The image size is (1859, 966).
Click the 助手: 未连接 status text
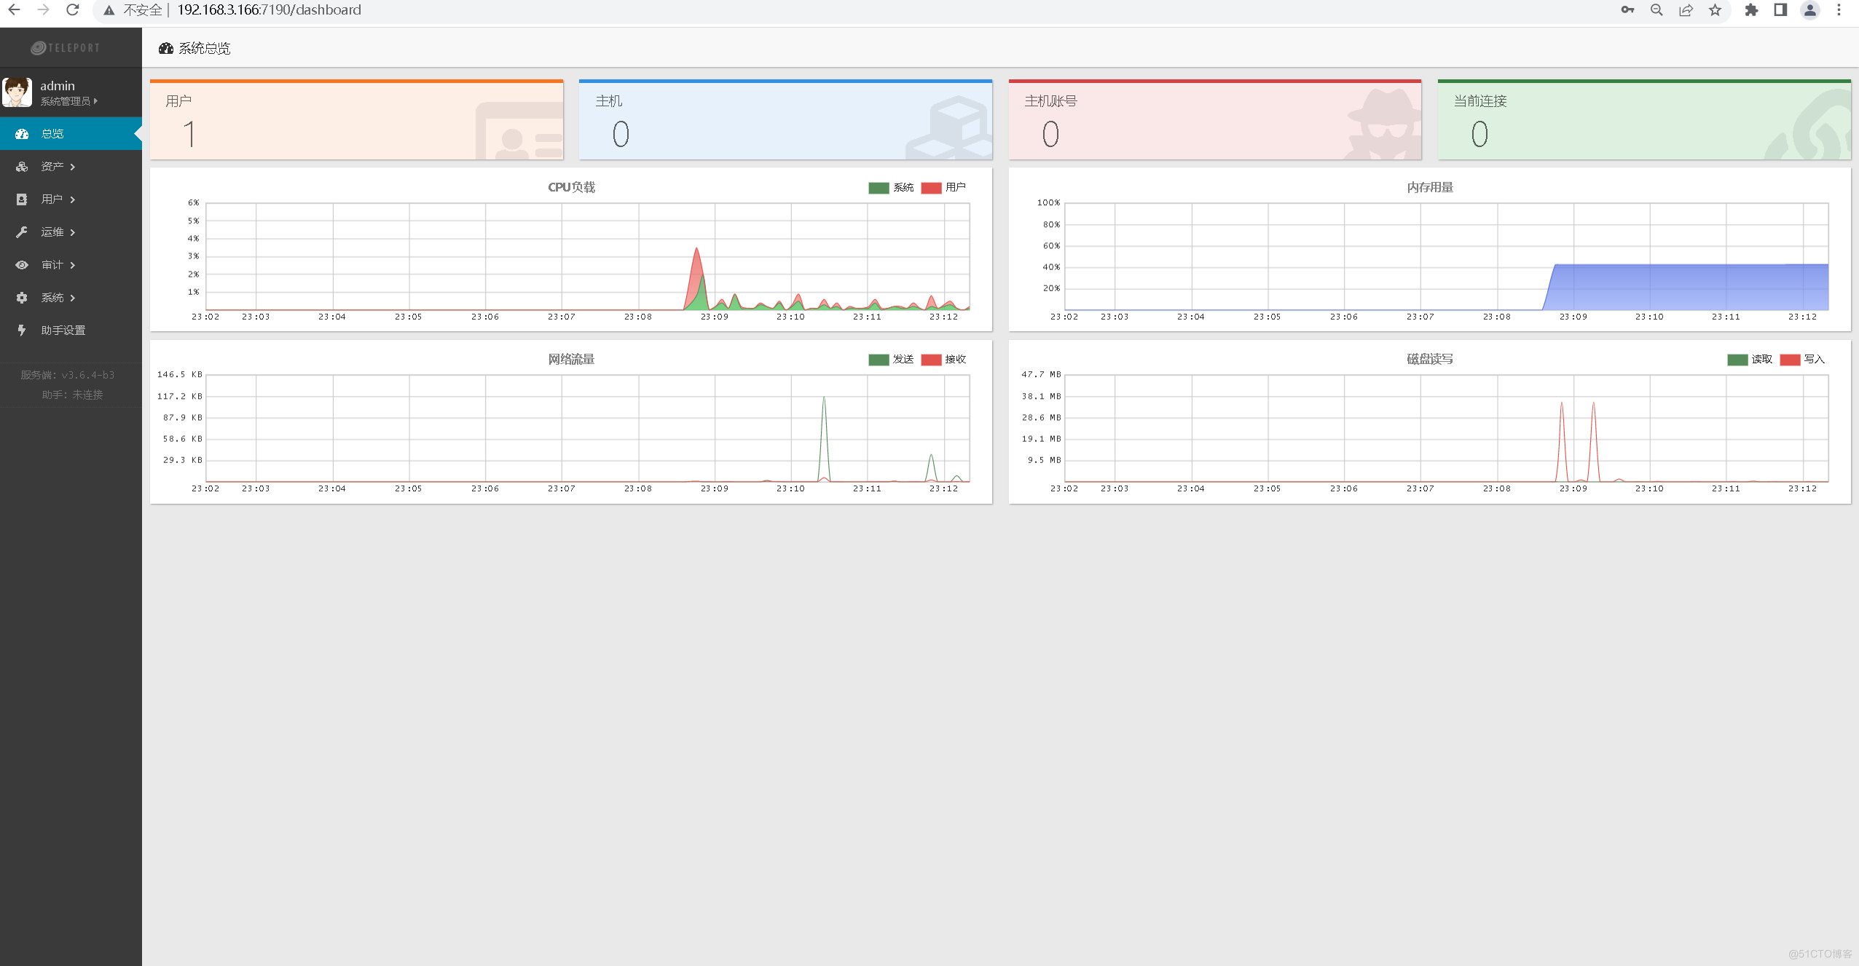click(72, 395)
